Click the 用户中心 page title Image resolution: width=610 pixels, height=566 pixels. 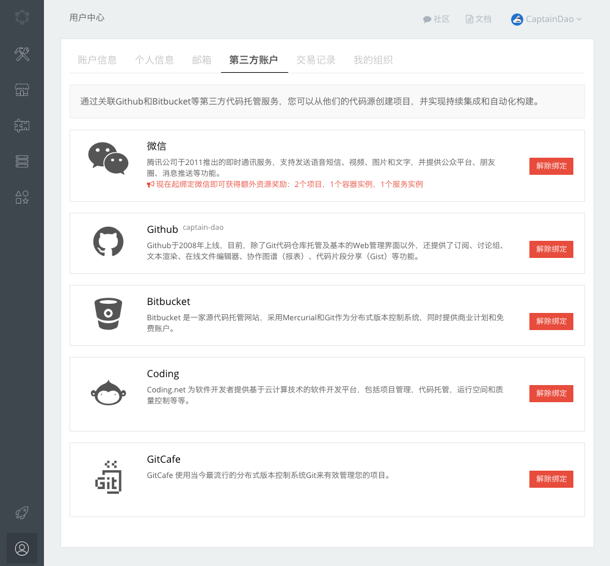tap(87, 18)
